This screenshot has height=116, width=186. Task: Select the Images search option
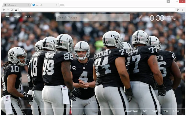click(17, 17)
